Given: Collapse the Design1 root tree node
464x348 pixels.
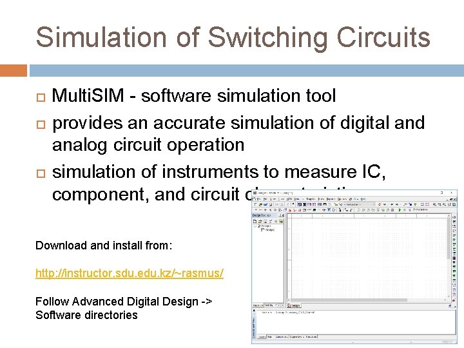Looking at the screenshot, I should pos(255,226).
